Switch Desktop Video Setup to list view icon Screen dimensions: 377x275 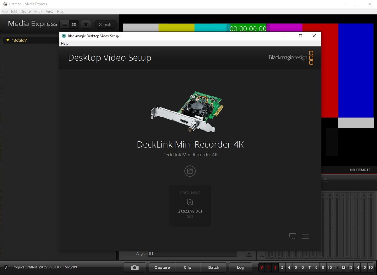click(305, 236)
